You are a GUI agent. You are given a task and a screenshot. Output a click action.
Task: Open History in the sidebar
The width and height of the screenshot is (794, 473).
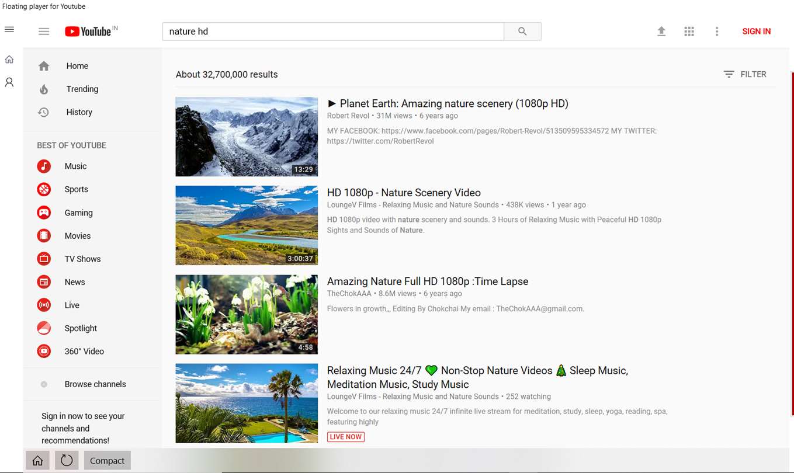click(x=79, y=112)
